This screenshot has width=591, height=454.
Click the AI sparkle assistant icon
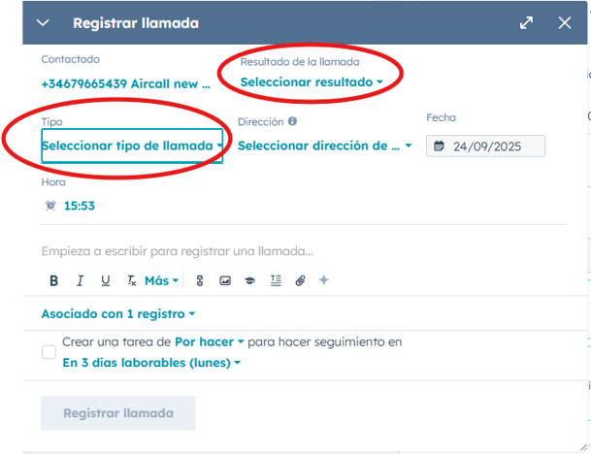[x=324, y=280]
